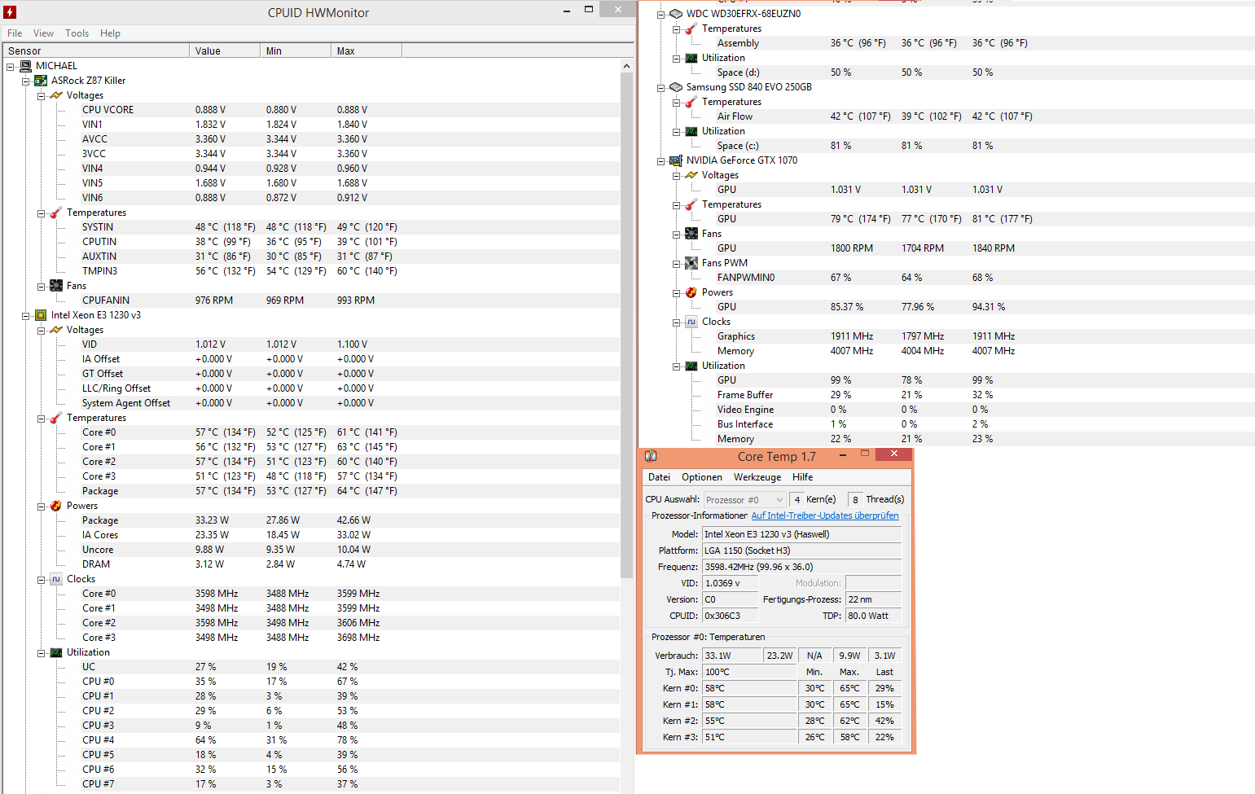This screenshot has height=794, width=1255.
Task: Open Core Temp Werkzeuge menu
Action: (x=757, y=477)
